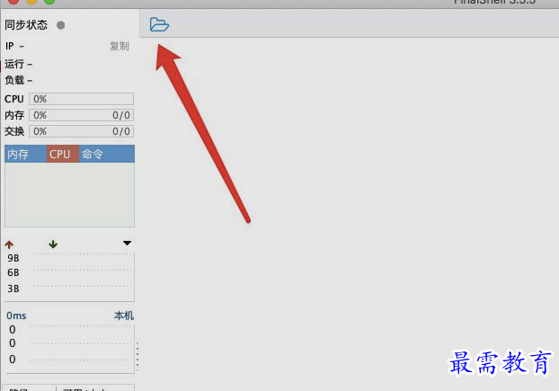Screen dimensions: 559x391
Task: Click the ping latency graph area
Action: (81, 346)
